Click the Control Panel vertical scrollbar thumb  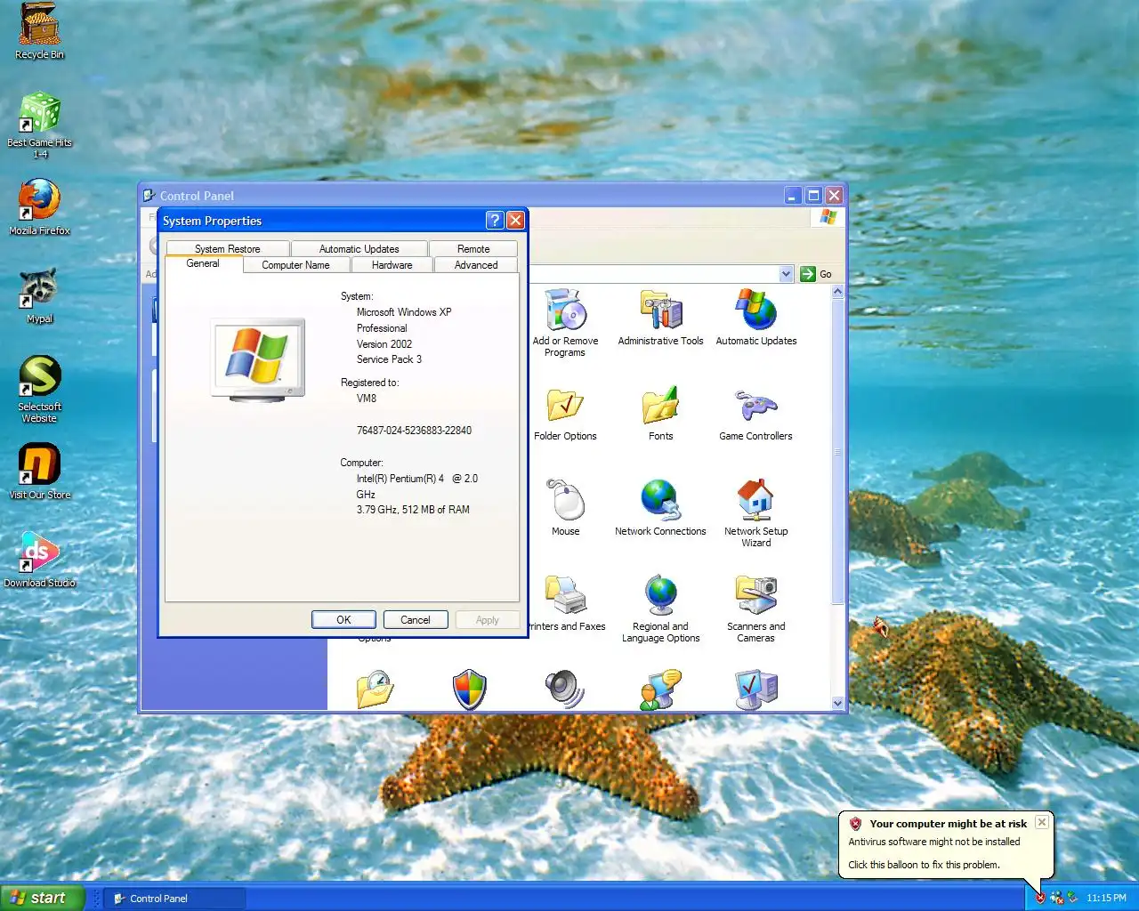click(837, 452)
